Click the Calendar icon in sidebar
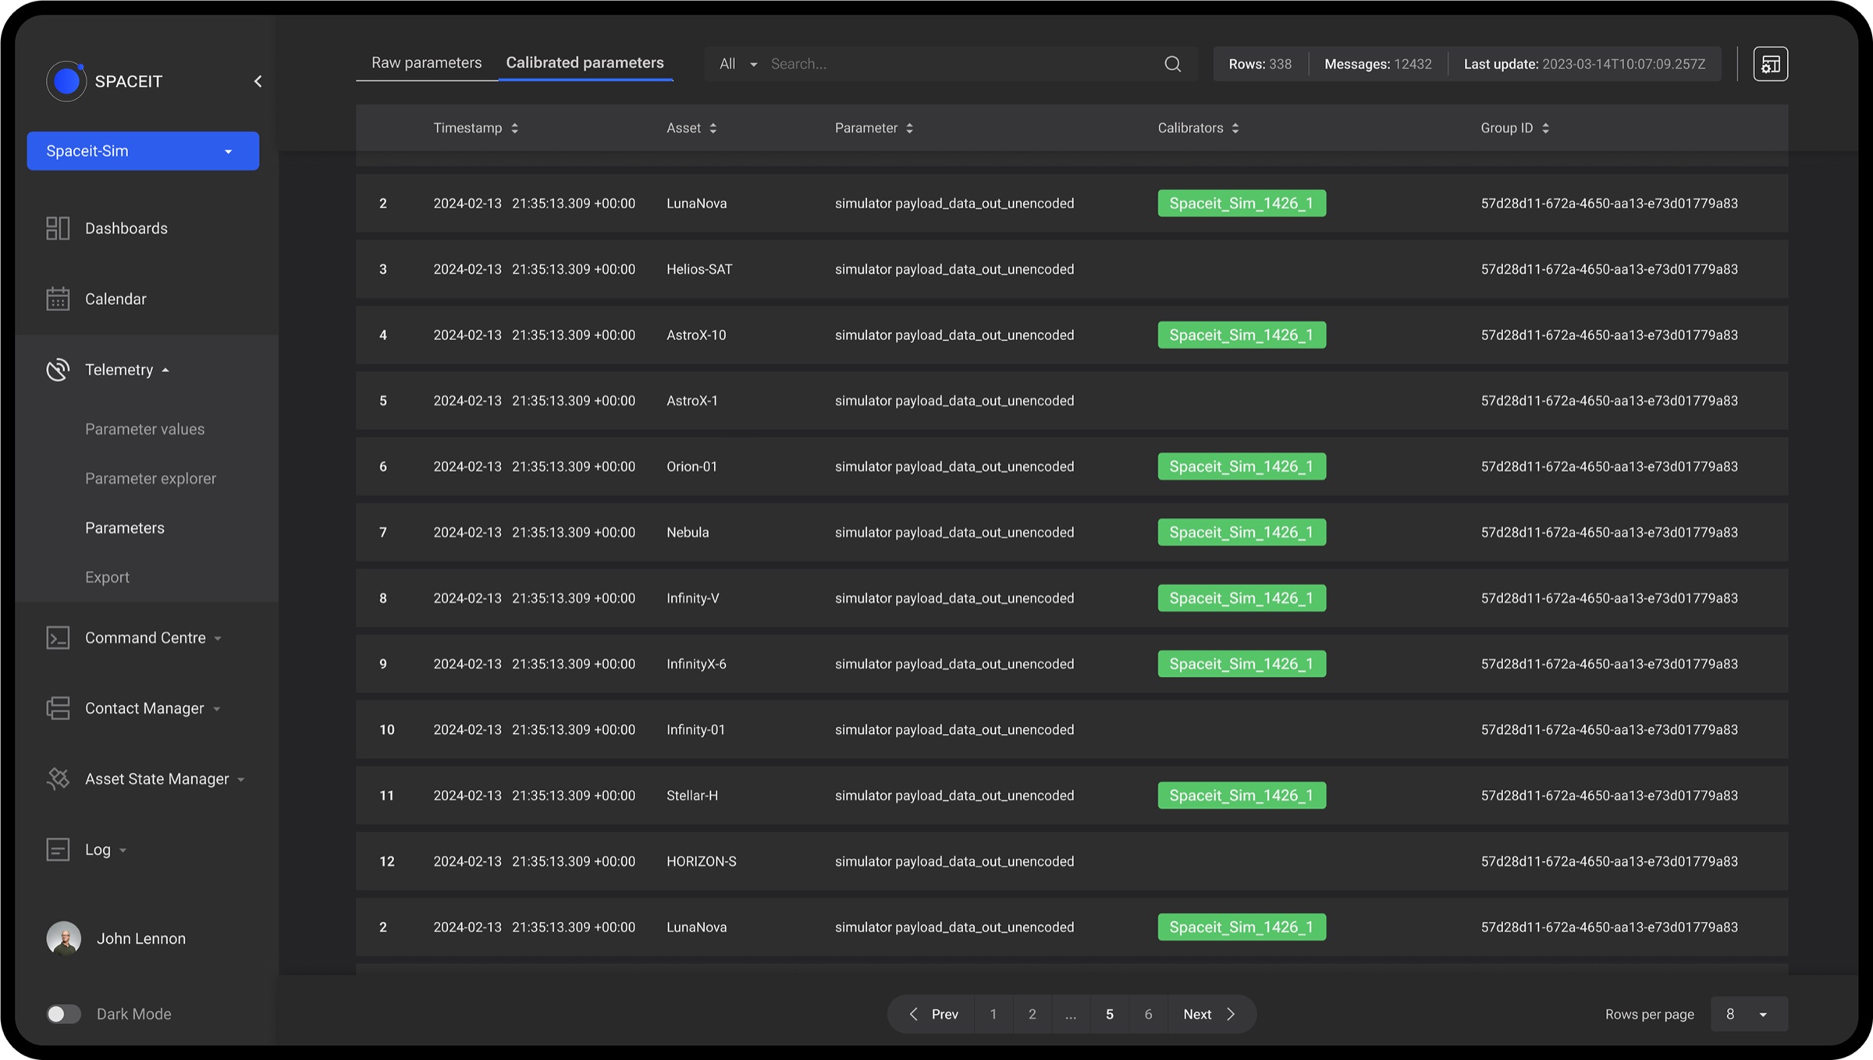1873x1060 pixels. [x=58, y=299]
